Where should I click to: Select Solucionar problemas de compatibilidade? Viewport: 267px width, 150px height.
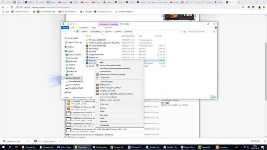tap(115, 68)
